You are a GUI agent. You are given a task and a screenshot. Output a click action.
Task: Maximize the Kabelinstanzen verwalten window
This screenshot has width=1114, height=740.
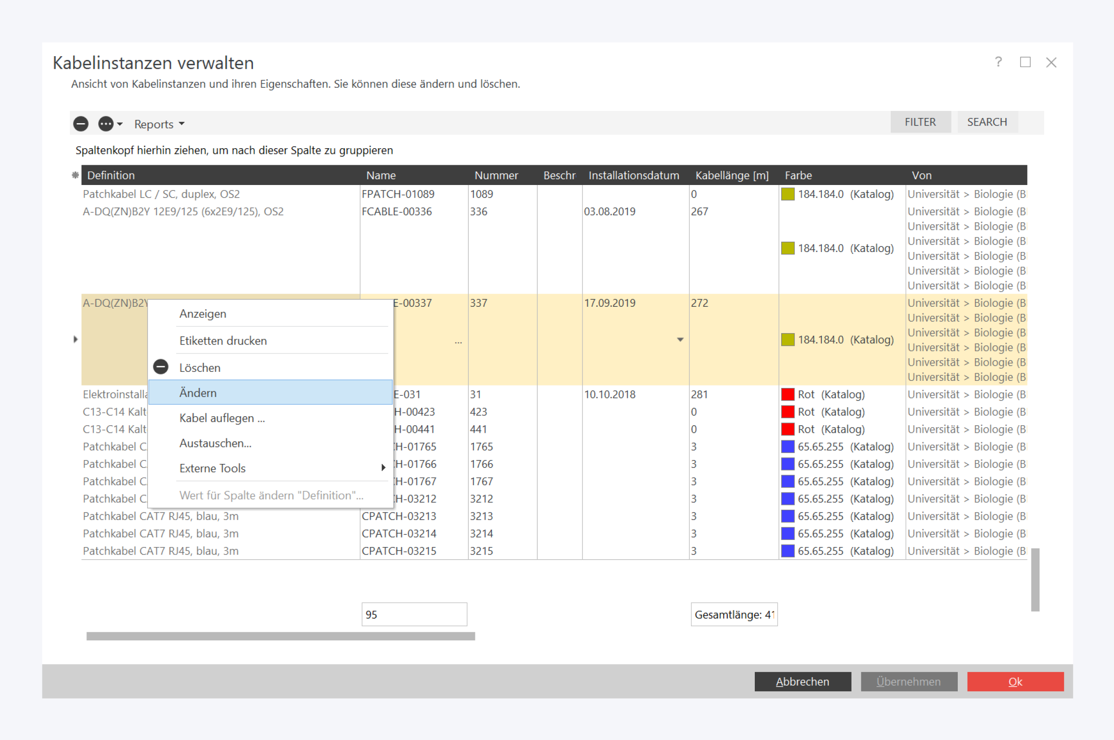[1025, 62]
